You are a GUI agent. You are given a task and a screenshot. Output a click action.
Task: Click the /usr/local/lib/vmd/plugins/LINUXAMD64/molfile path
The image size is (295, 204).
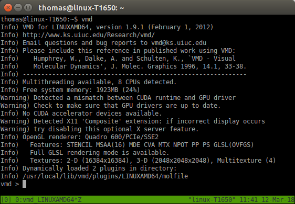tap(105, 176)
